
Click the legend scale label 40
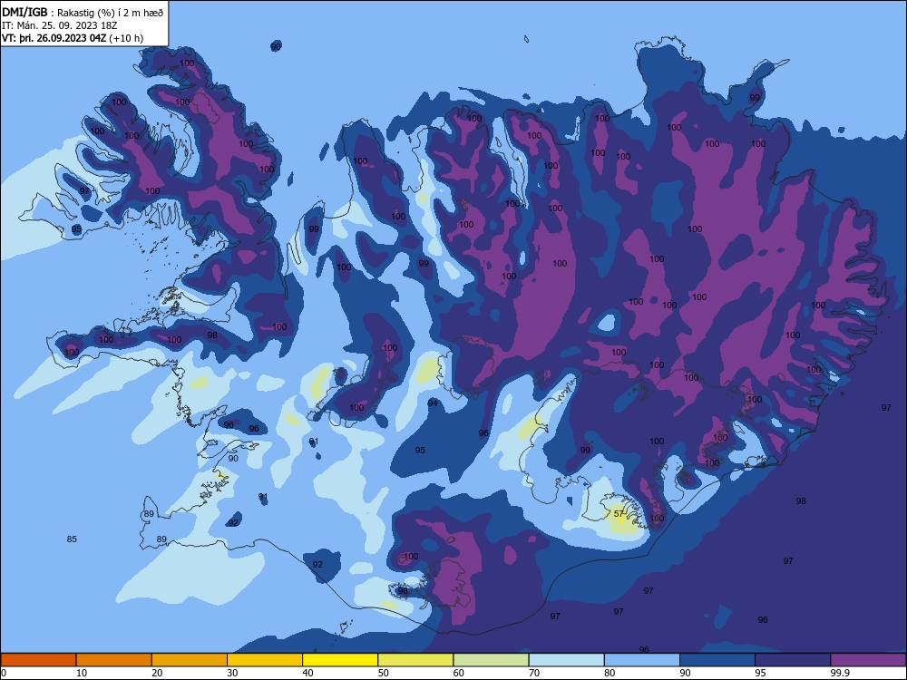tap(307, 673)
